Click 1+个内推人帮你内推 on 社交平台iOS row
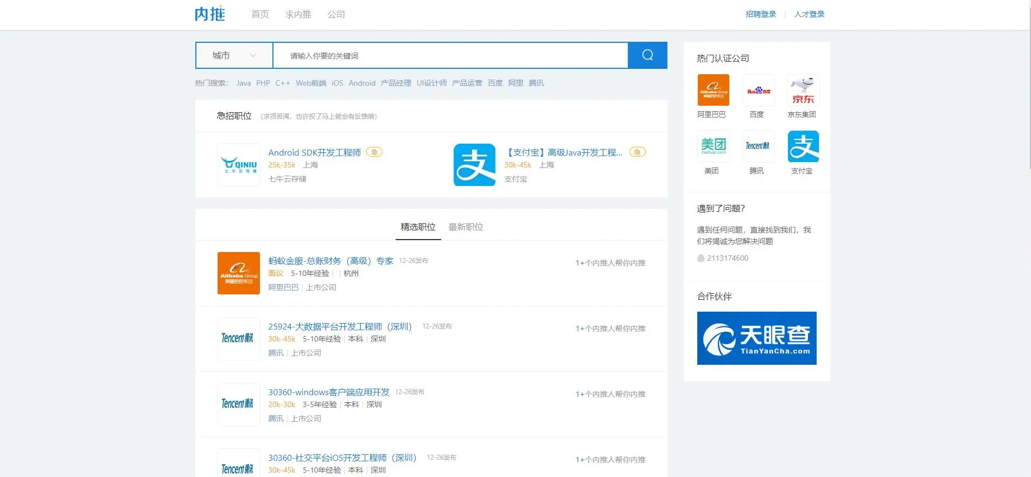This screenshot has height=477, width=1031. [x=610, y=460]
